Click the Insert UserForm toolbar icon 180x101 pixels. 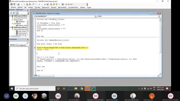[14, 4]
